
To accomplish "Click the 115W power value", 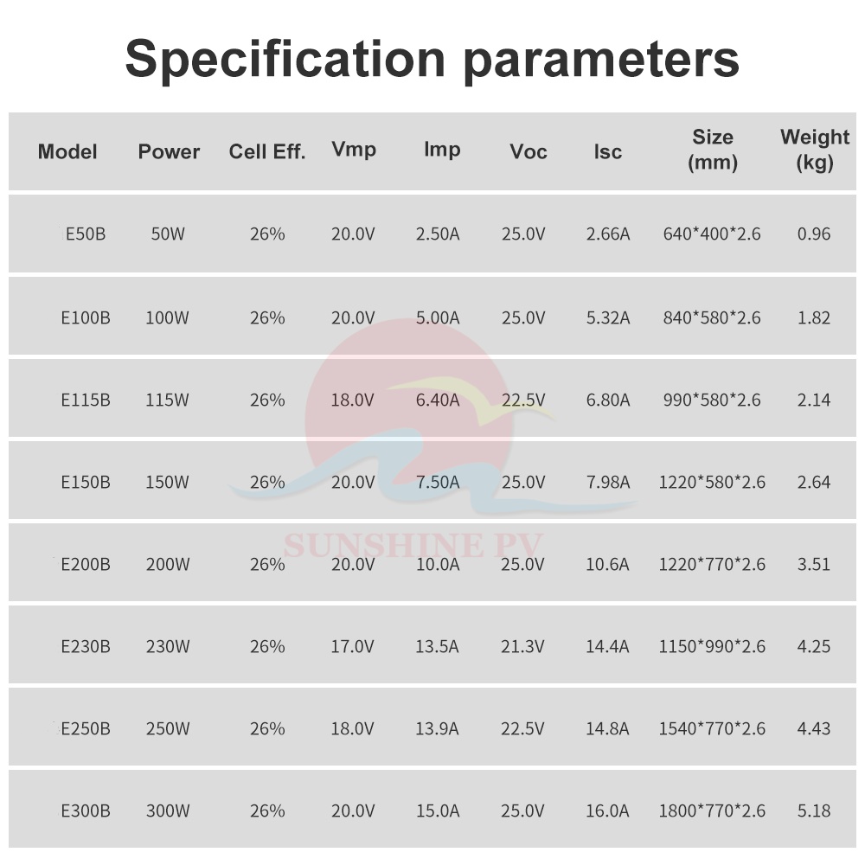I will [x=167, y=400].
